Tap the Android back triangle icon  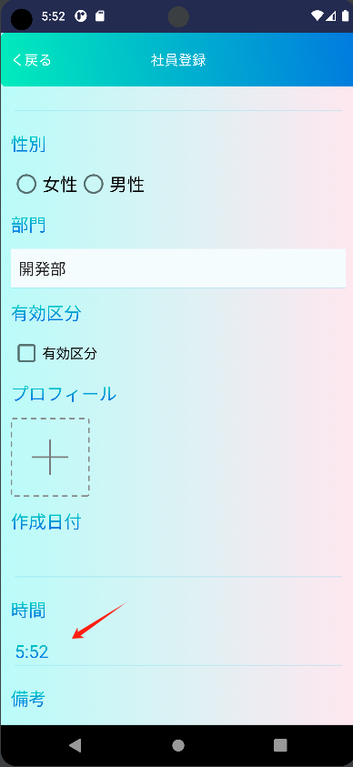(x=75, y=745)
